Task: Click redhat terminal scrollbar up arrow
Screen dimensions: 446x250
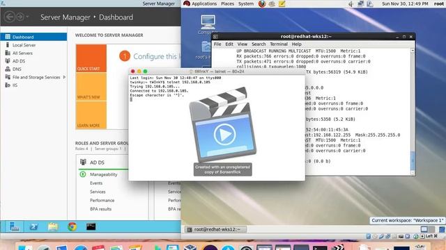Action: click(x=413, y=51)
